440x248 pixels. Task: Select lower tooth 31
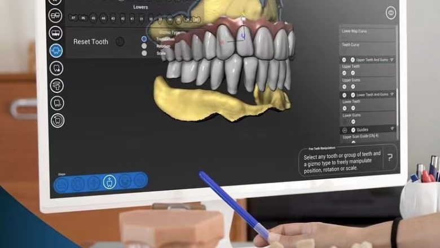[x=142, y=19]
